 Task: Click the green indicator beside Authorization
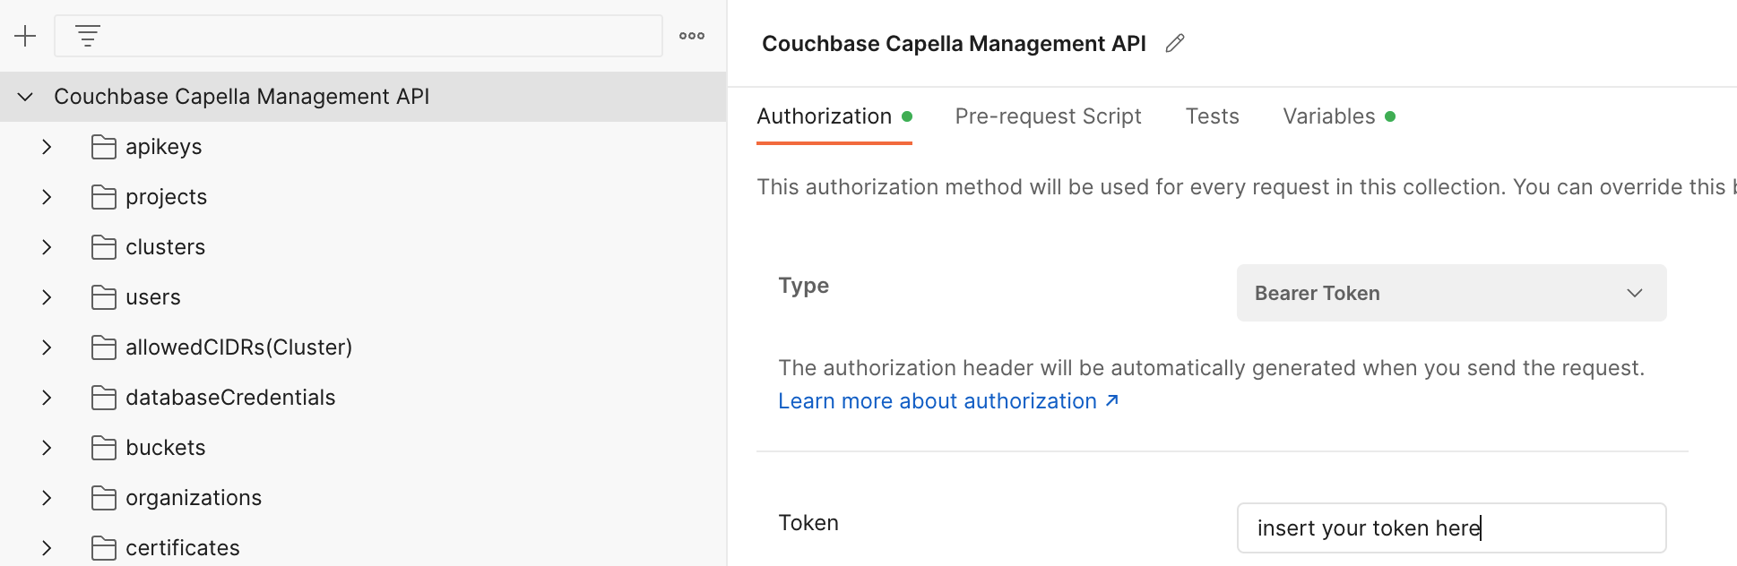[x=908, y=116]
